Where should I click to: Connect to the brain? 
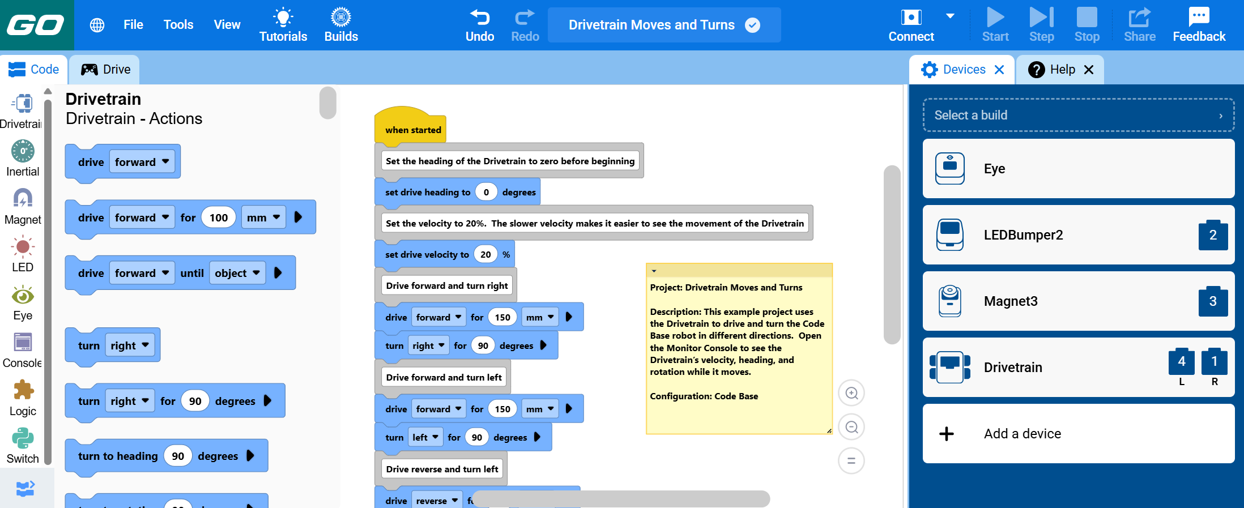coord(911,25)
